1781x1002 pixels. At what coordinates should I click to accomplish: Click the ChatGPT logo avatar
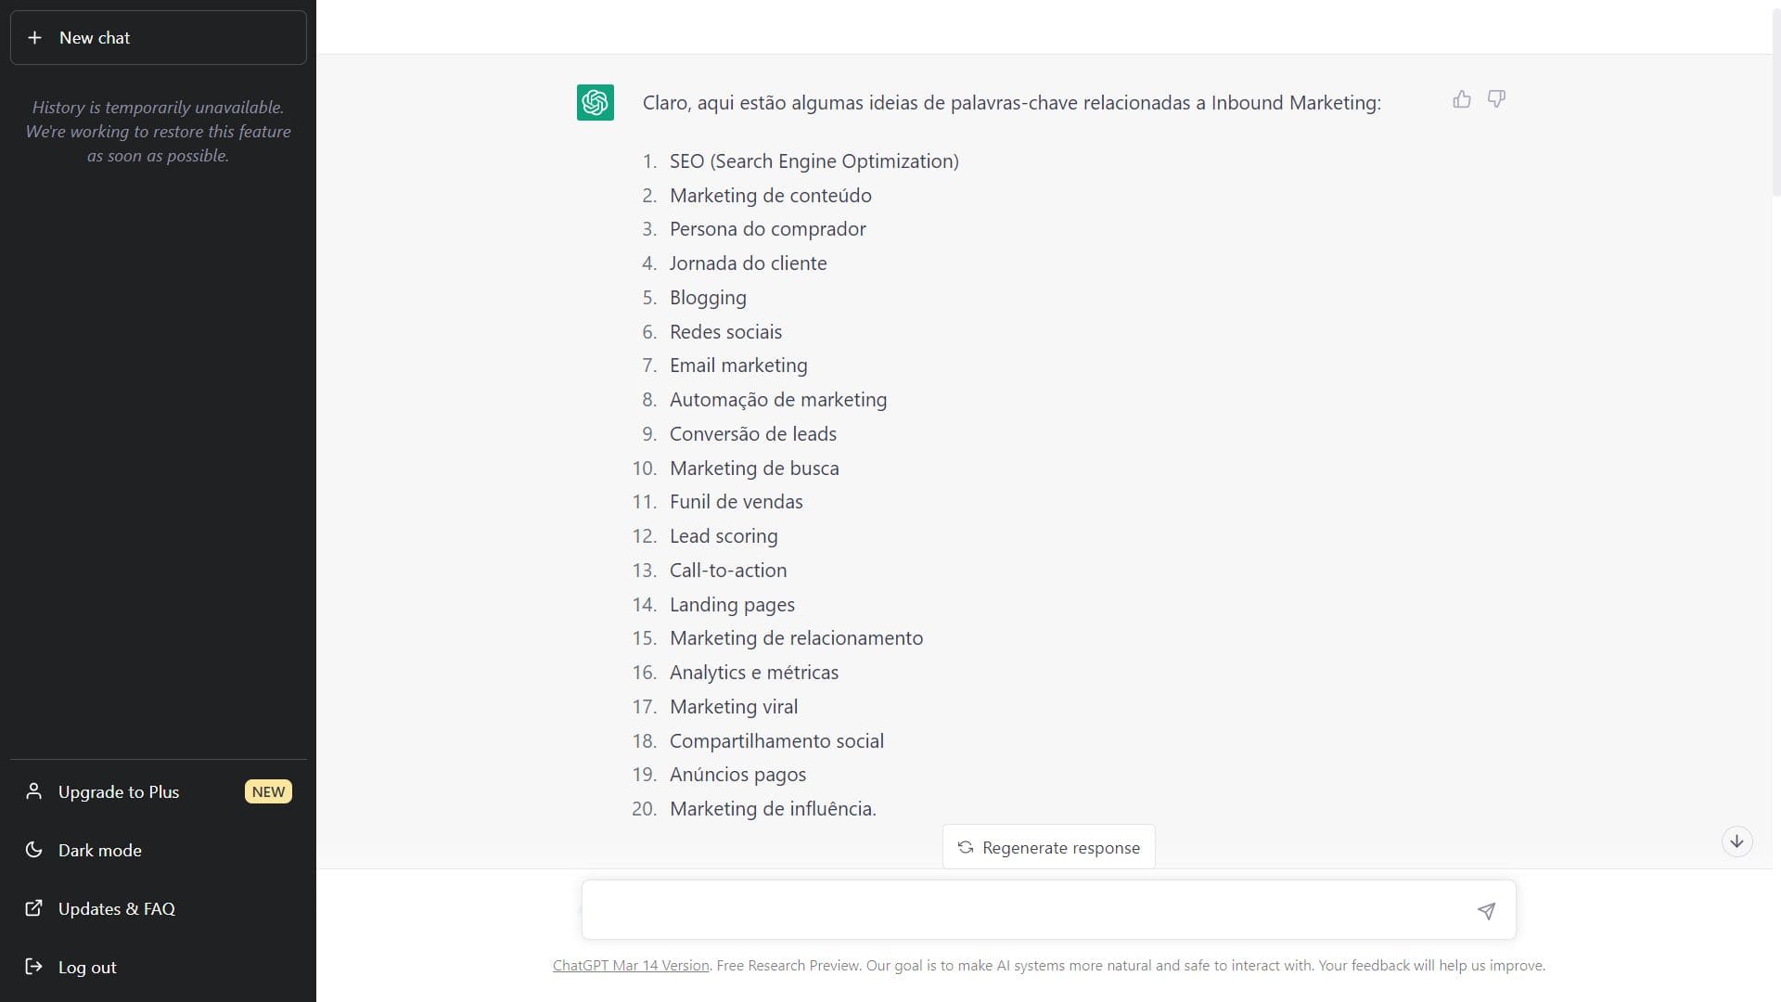(x=596, y=102)
